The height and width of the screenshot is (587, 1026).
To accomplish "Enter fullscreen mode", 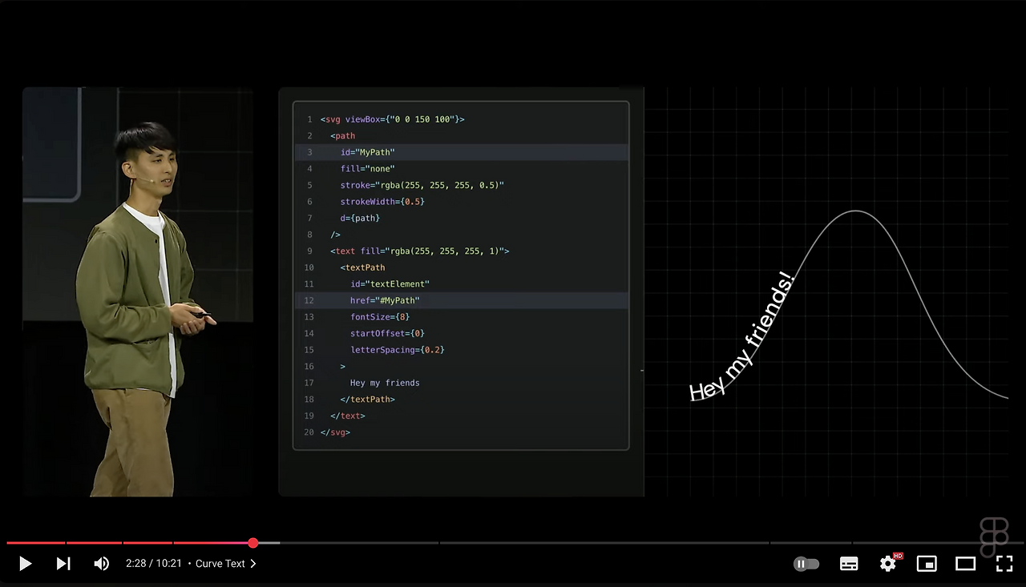I will click(x=1004, y=563).
